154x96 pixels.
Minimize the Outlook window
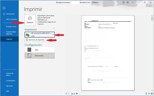tap(139, 2)
